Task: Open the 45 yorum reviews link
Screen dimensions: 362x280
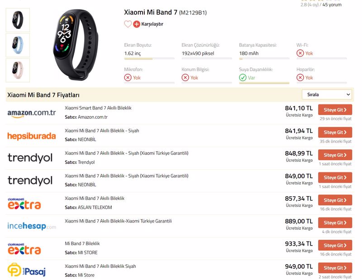Action: coord(332,5)
